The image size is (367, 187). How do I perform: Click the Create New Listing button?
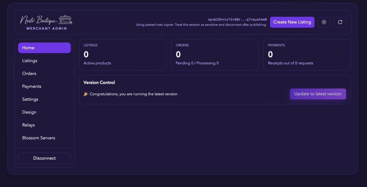click(292, 22)
